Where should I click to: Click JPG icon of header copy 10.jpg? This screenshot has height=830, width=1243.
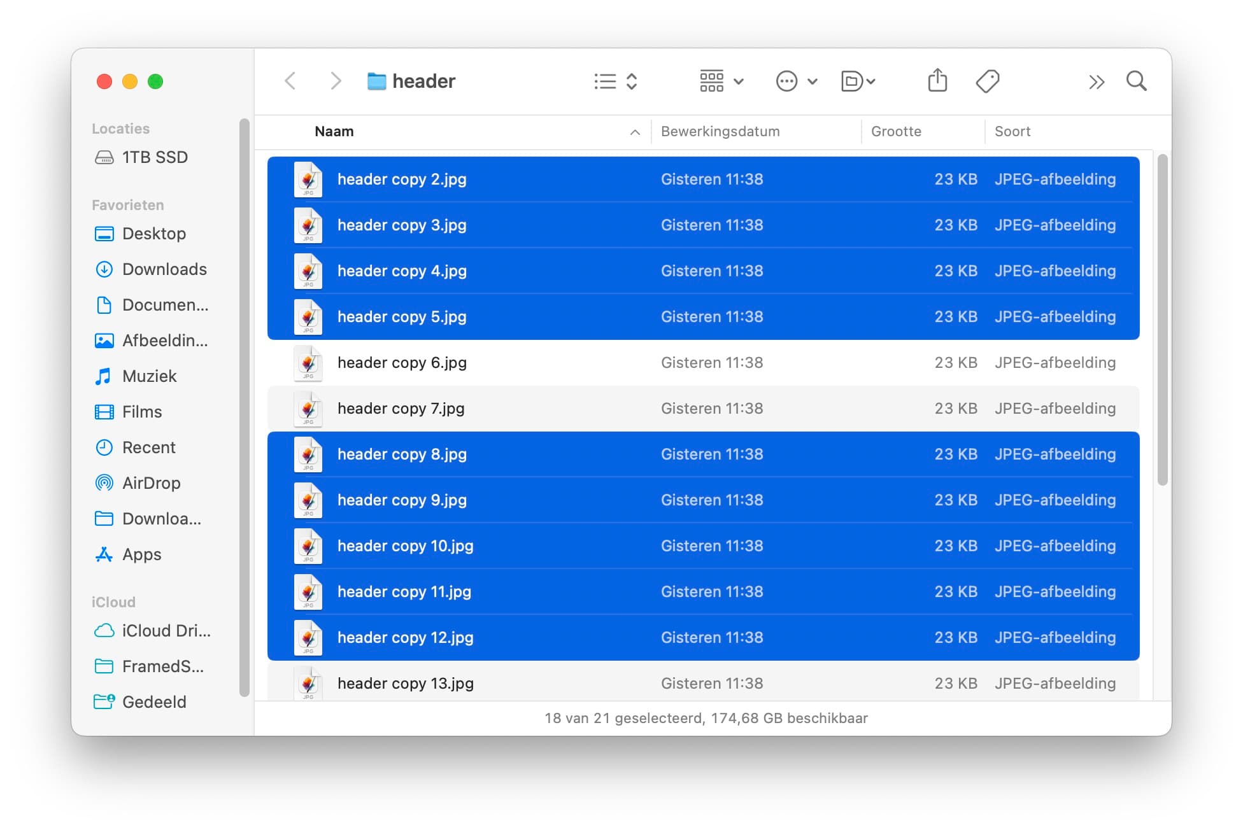pos(308,547)
